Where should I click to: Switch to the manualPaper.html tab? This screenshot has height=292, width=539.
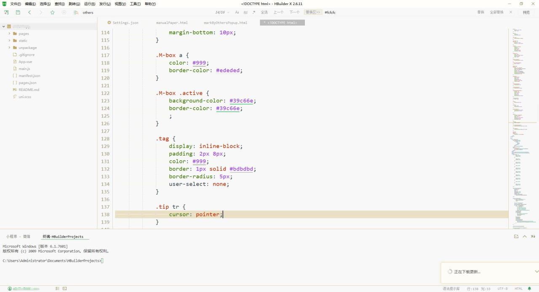click(x=172, y=23)
